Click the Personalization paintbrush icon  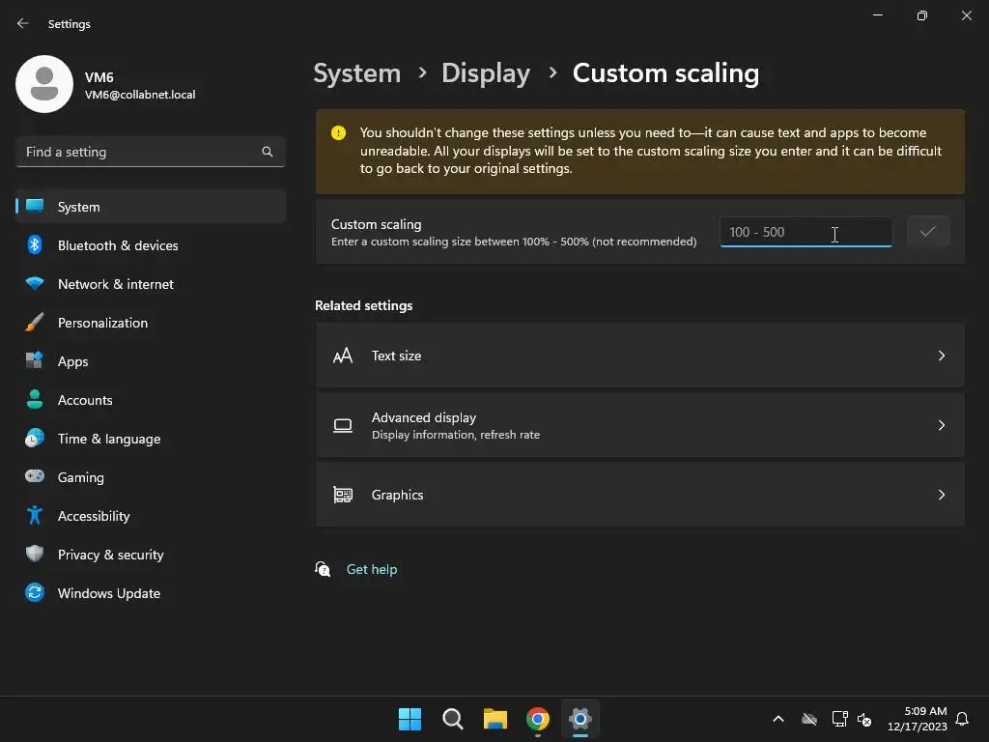[x=35, y=323]
